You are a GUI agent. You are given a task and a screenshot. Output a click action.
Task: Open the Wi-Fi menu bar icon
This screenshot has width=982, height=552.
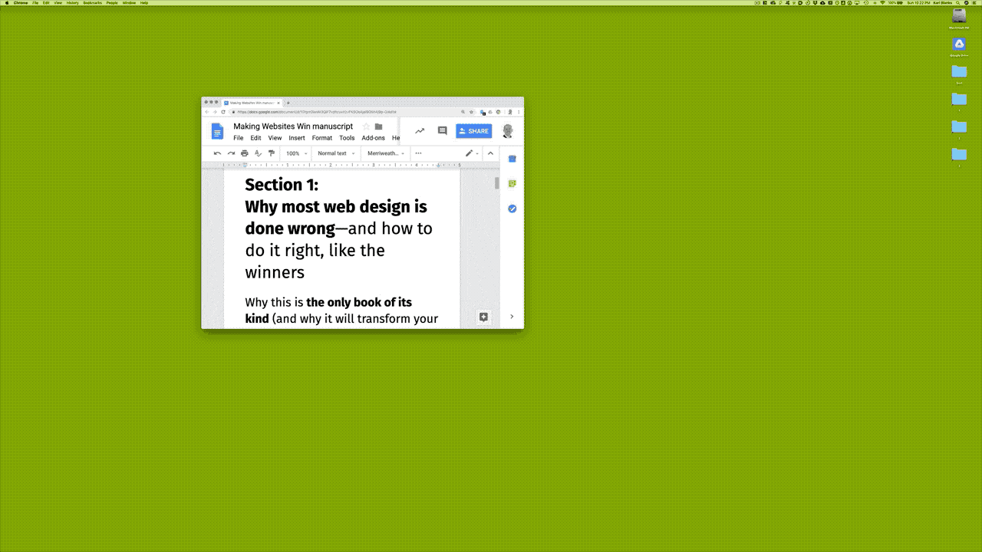click(x=882, y=3)
